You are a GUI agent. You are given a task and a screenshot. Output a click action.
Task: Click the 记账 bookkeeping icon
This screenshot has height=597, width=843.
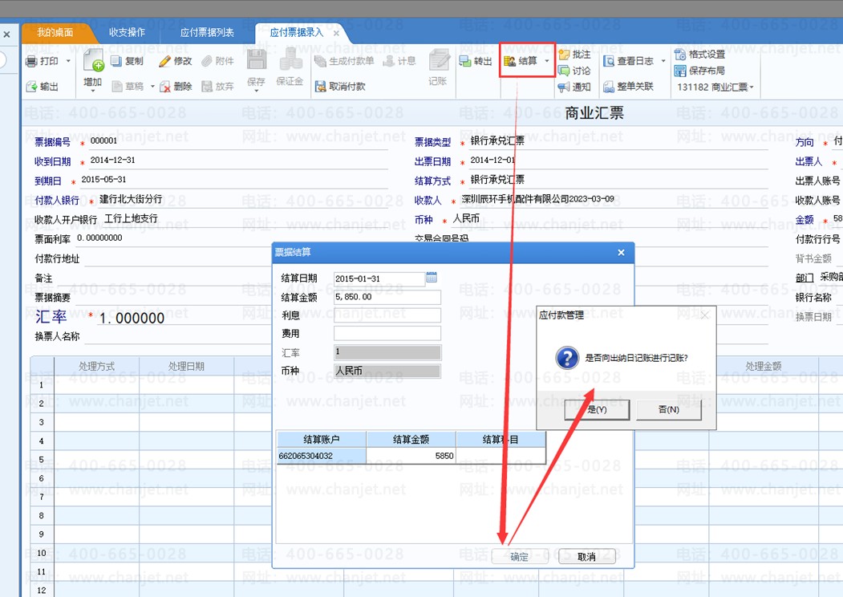tap(439, 60)
